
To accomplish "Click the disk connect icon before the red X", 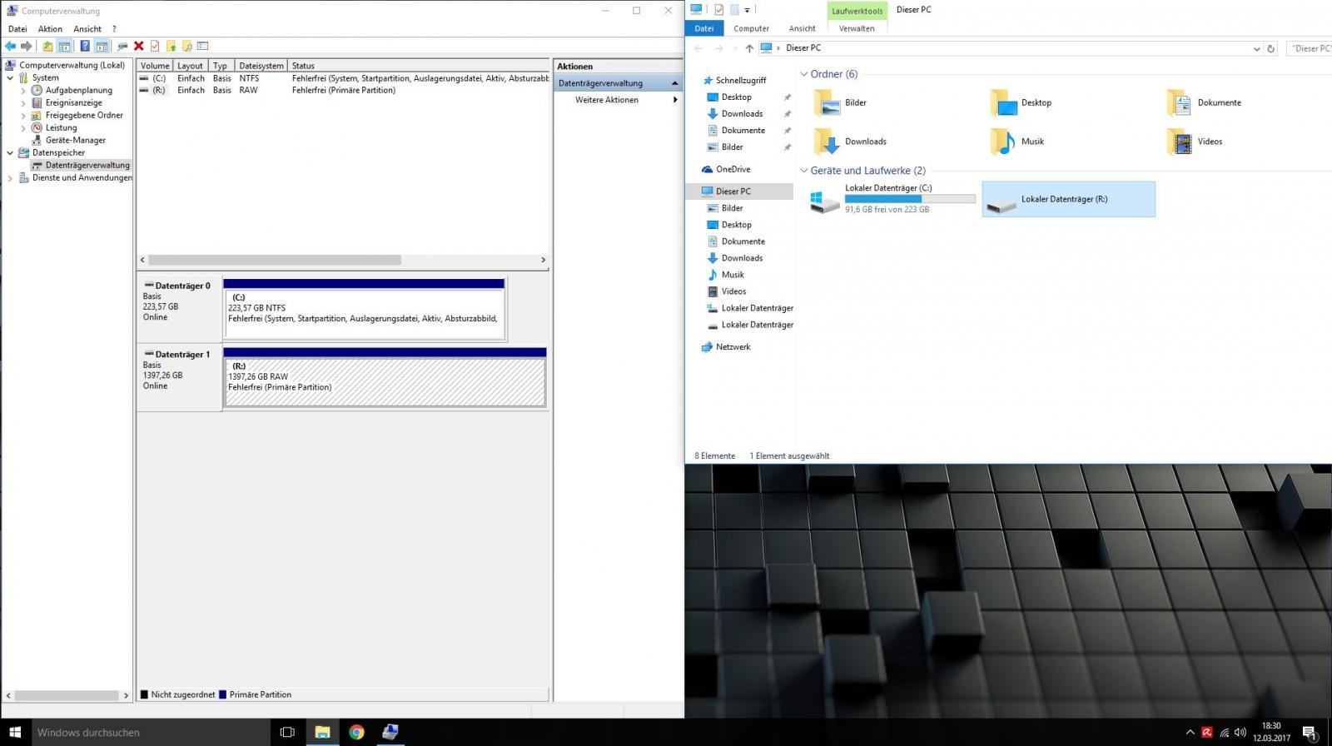I will 122,46.
